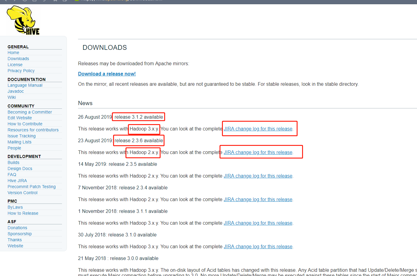Go to Issue Tracking link

pos(21,136)
